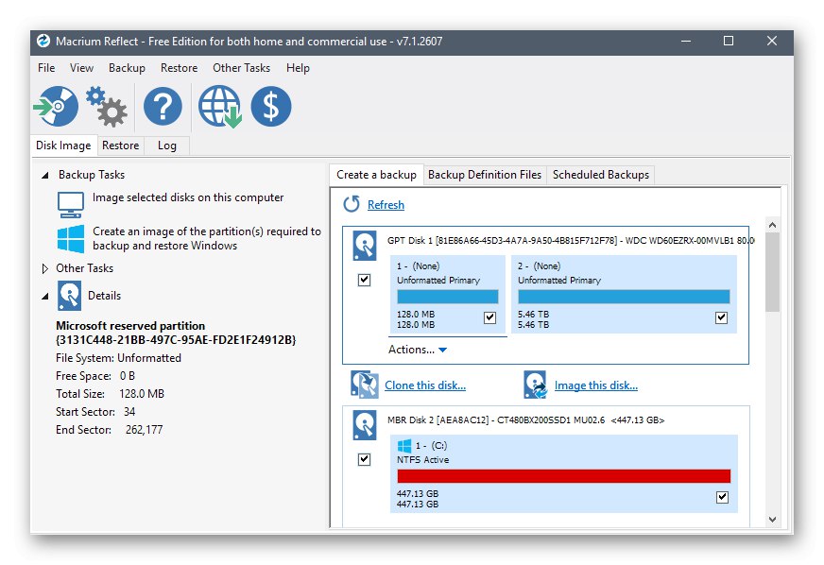The image size is (824, 565).
Task: Switch to the Restore tab
Action: (120, 146)
